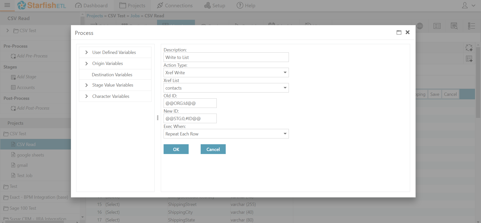Click the add stage icon at right
This screenshot has width=481, height=223.
pyautogui.click(x=469, y=59)
